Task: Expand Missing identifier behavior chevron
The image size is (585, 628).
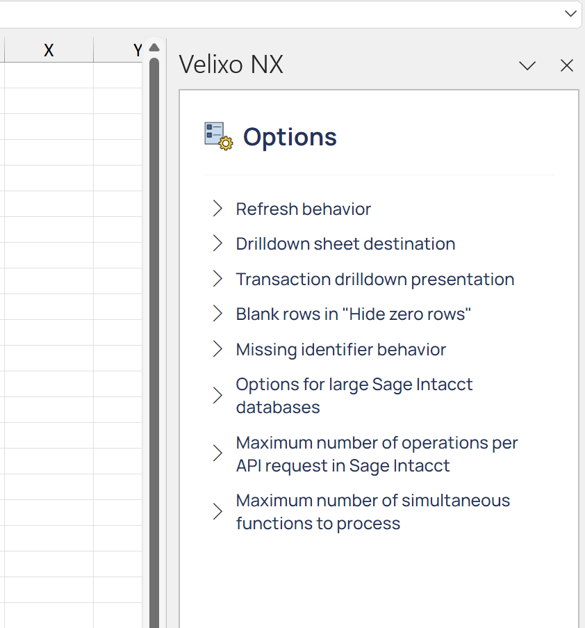Action: tap(217, 349)
